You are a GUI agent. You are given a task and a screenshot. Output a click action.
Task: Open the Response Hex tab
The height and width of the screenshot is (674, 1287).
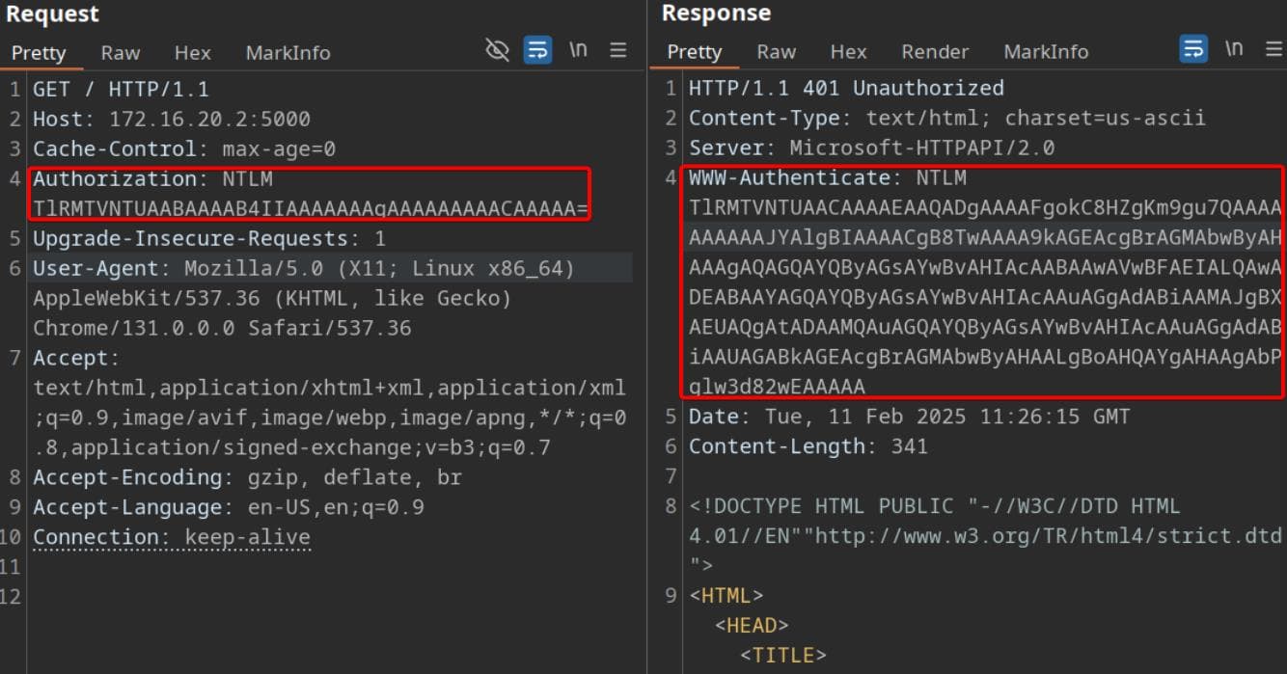click(x=848, y=52)
